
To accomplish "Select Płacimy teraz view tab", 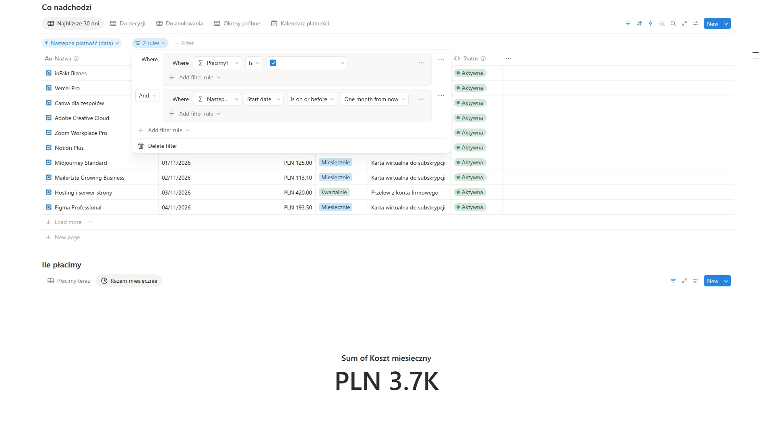I will 69,281.
